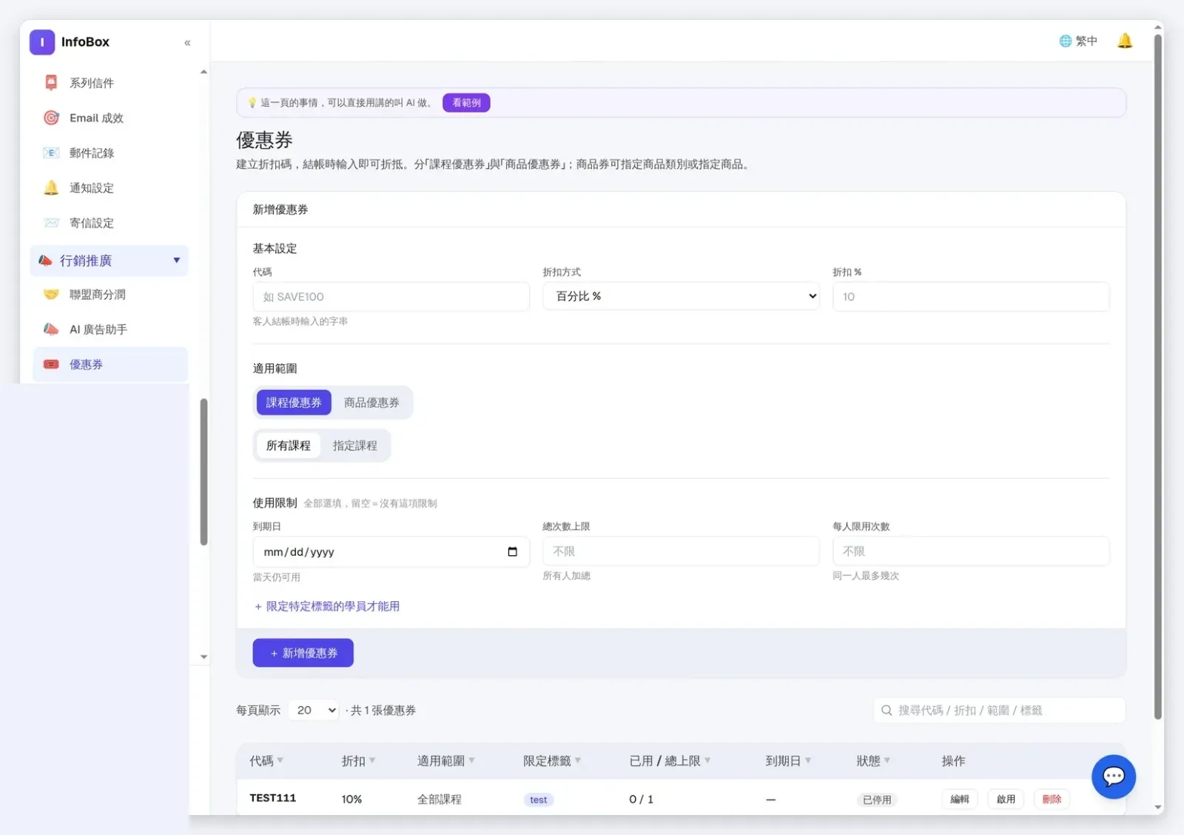Open 寄信設定 sidebar item
The width and height of the screenshot is (1184, 835).
[110, 223]
